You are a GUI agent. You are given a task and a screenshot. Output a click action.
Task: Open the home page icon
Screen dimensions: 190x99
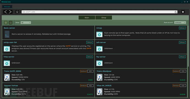(x=17, y=12)
